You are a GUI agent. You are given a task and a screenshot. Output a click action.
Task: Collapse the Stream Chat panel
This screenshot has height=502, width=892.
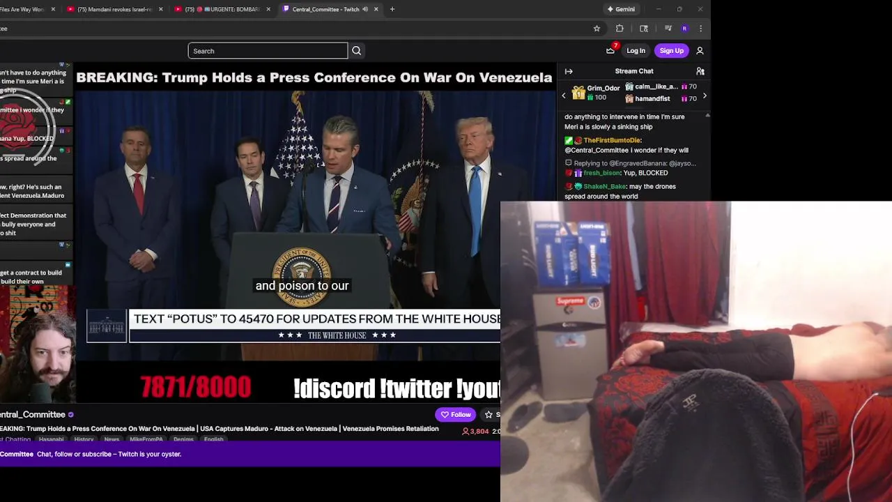pos(569,71)
